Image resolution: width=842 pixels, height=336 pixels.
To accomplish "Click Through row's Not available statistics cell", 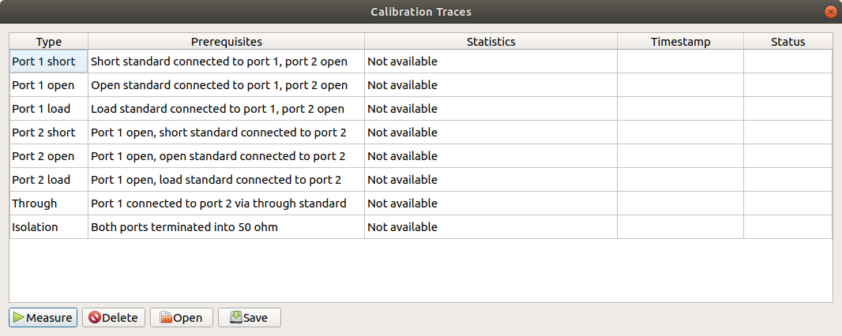I will (x=402, y=203).
